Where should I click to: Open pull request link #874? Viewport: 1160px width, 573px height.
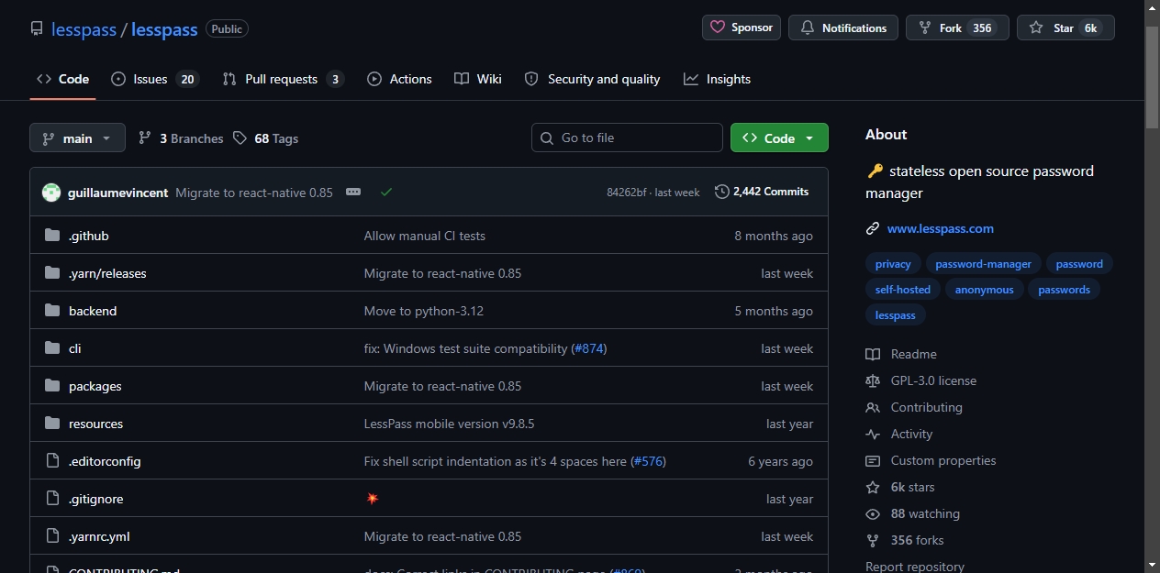click(589, 348)
